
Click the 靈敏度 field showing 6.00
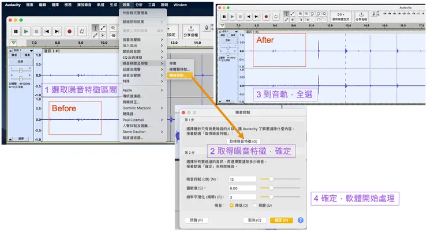[242, 188]
